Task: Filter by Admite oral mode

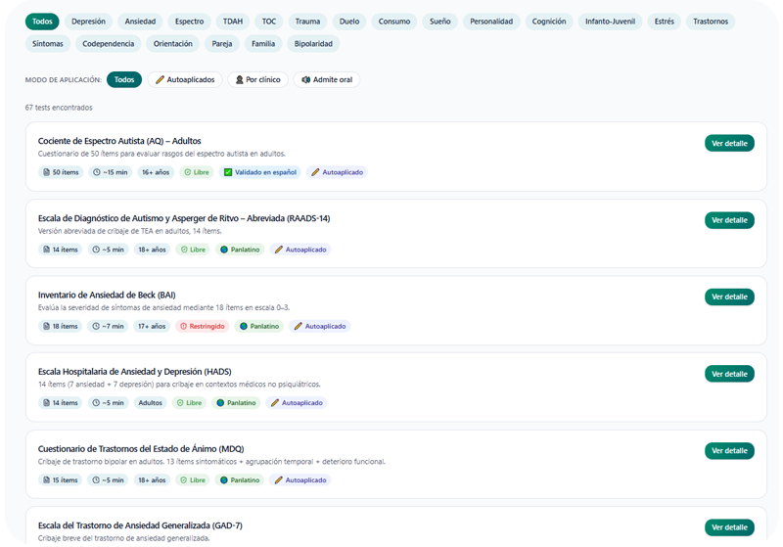Action: click(x=327, y=80)
